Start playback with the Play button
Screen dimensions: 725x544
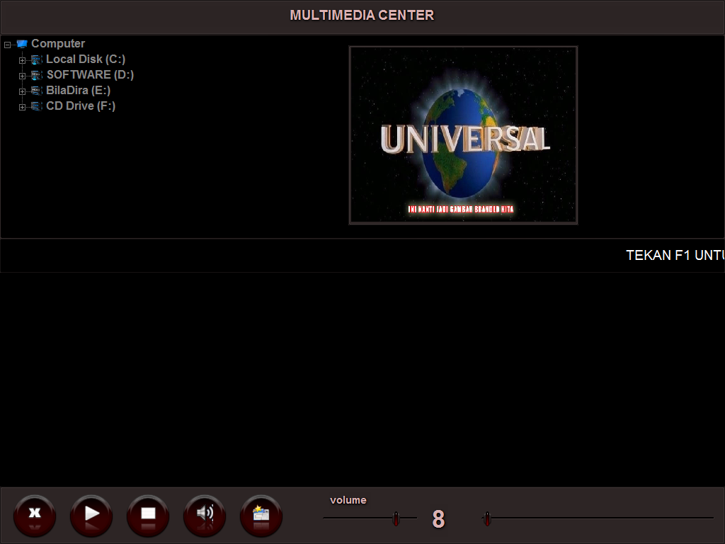click(x=91, y=516)
